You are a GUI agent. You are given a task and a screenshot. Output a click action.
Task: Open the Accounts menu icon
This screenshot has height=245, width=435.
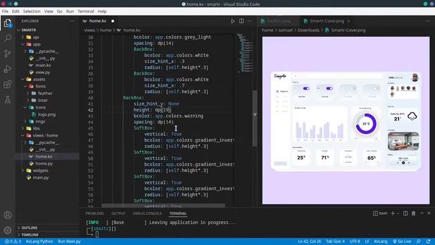(7, 215)
